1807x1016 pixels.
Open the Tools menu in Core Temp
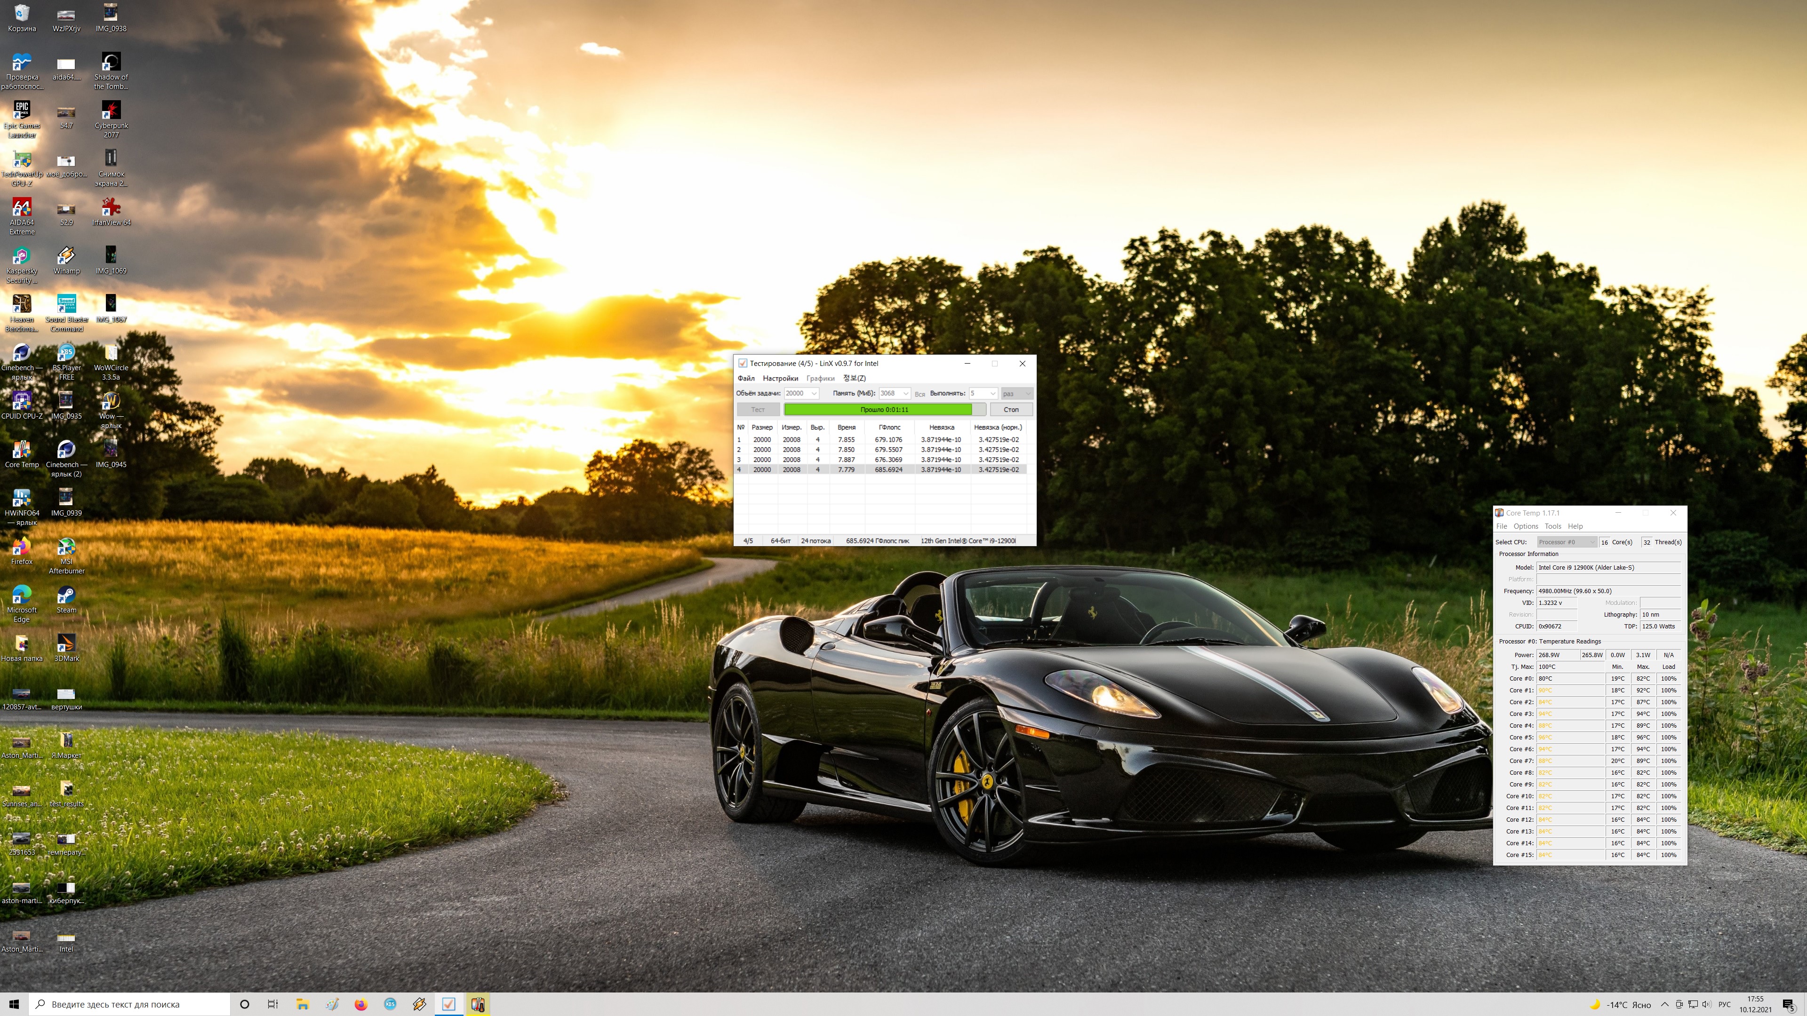coord(1552,527)
